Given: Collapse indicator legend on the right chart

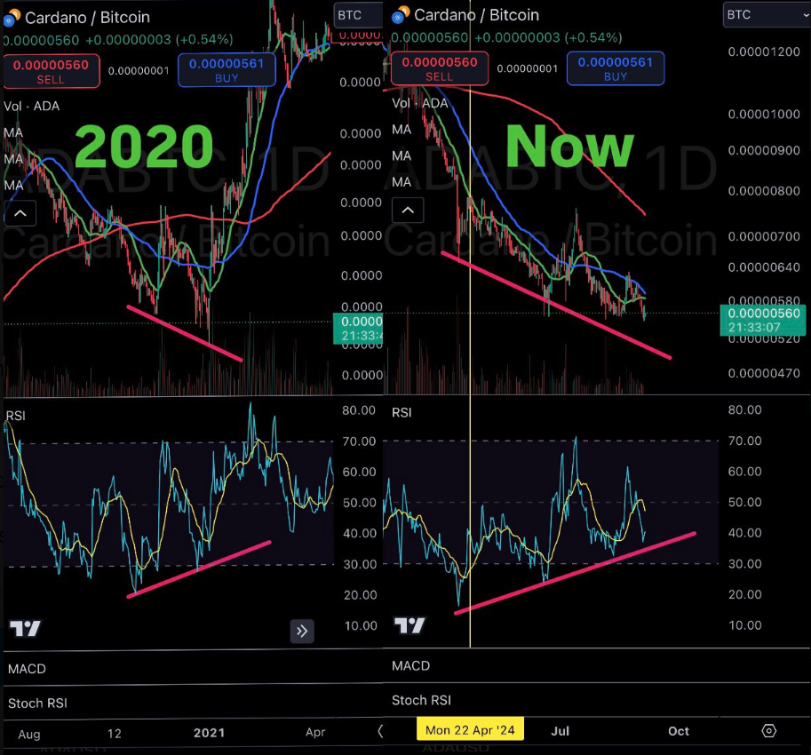Looking at the screenshot, I should pos(408,210).
